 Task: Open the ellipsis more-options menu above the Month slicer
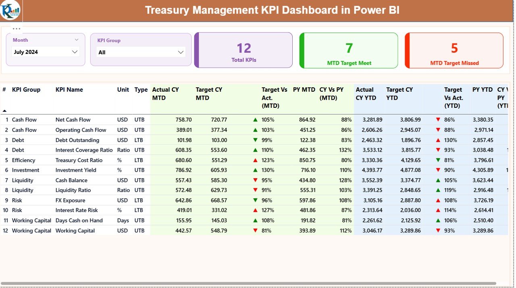pos(17,29)
